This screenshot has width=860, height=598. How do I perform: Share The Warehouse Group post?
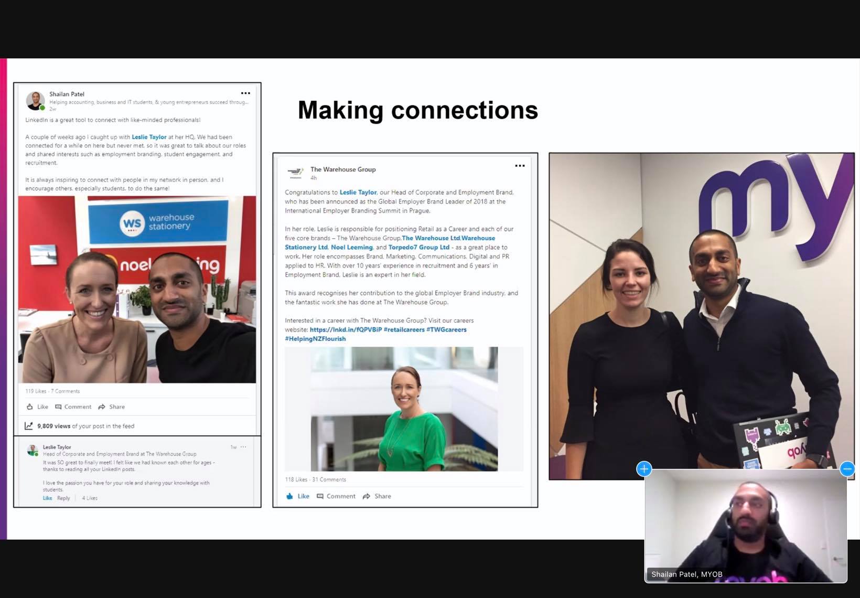pyautogui.click(x=377, y=496)
